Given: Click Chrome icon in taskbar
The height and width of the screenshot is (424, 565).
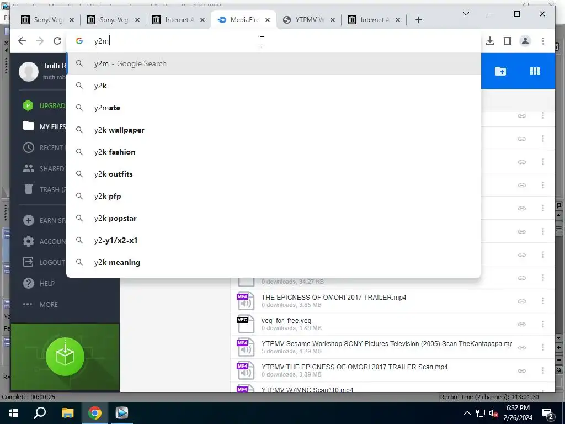Looking at the screenshot, I should [x=94, y=413].
